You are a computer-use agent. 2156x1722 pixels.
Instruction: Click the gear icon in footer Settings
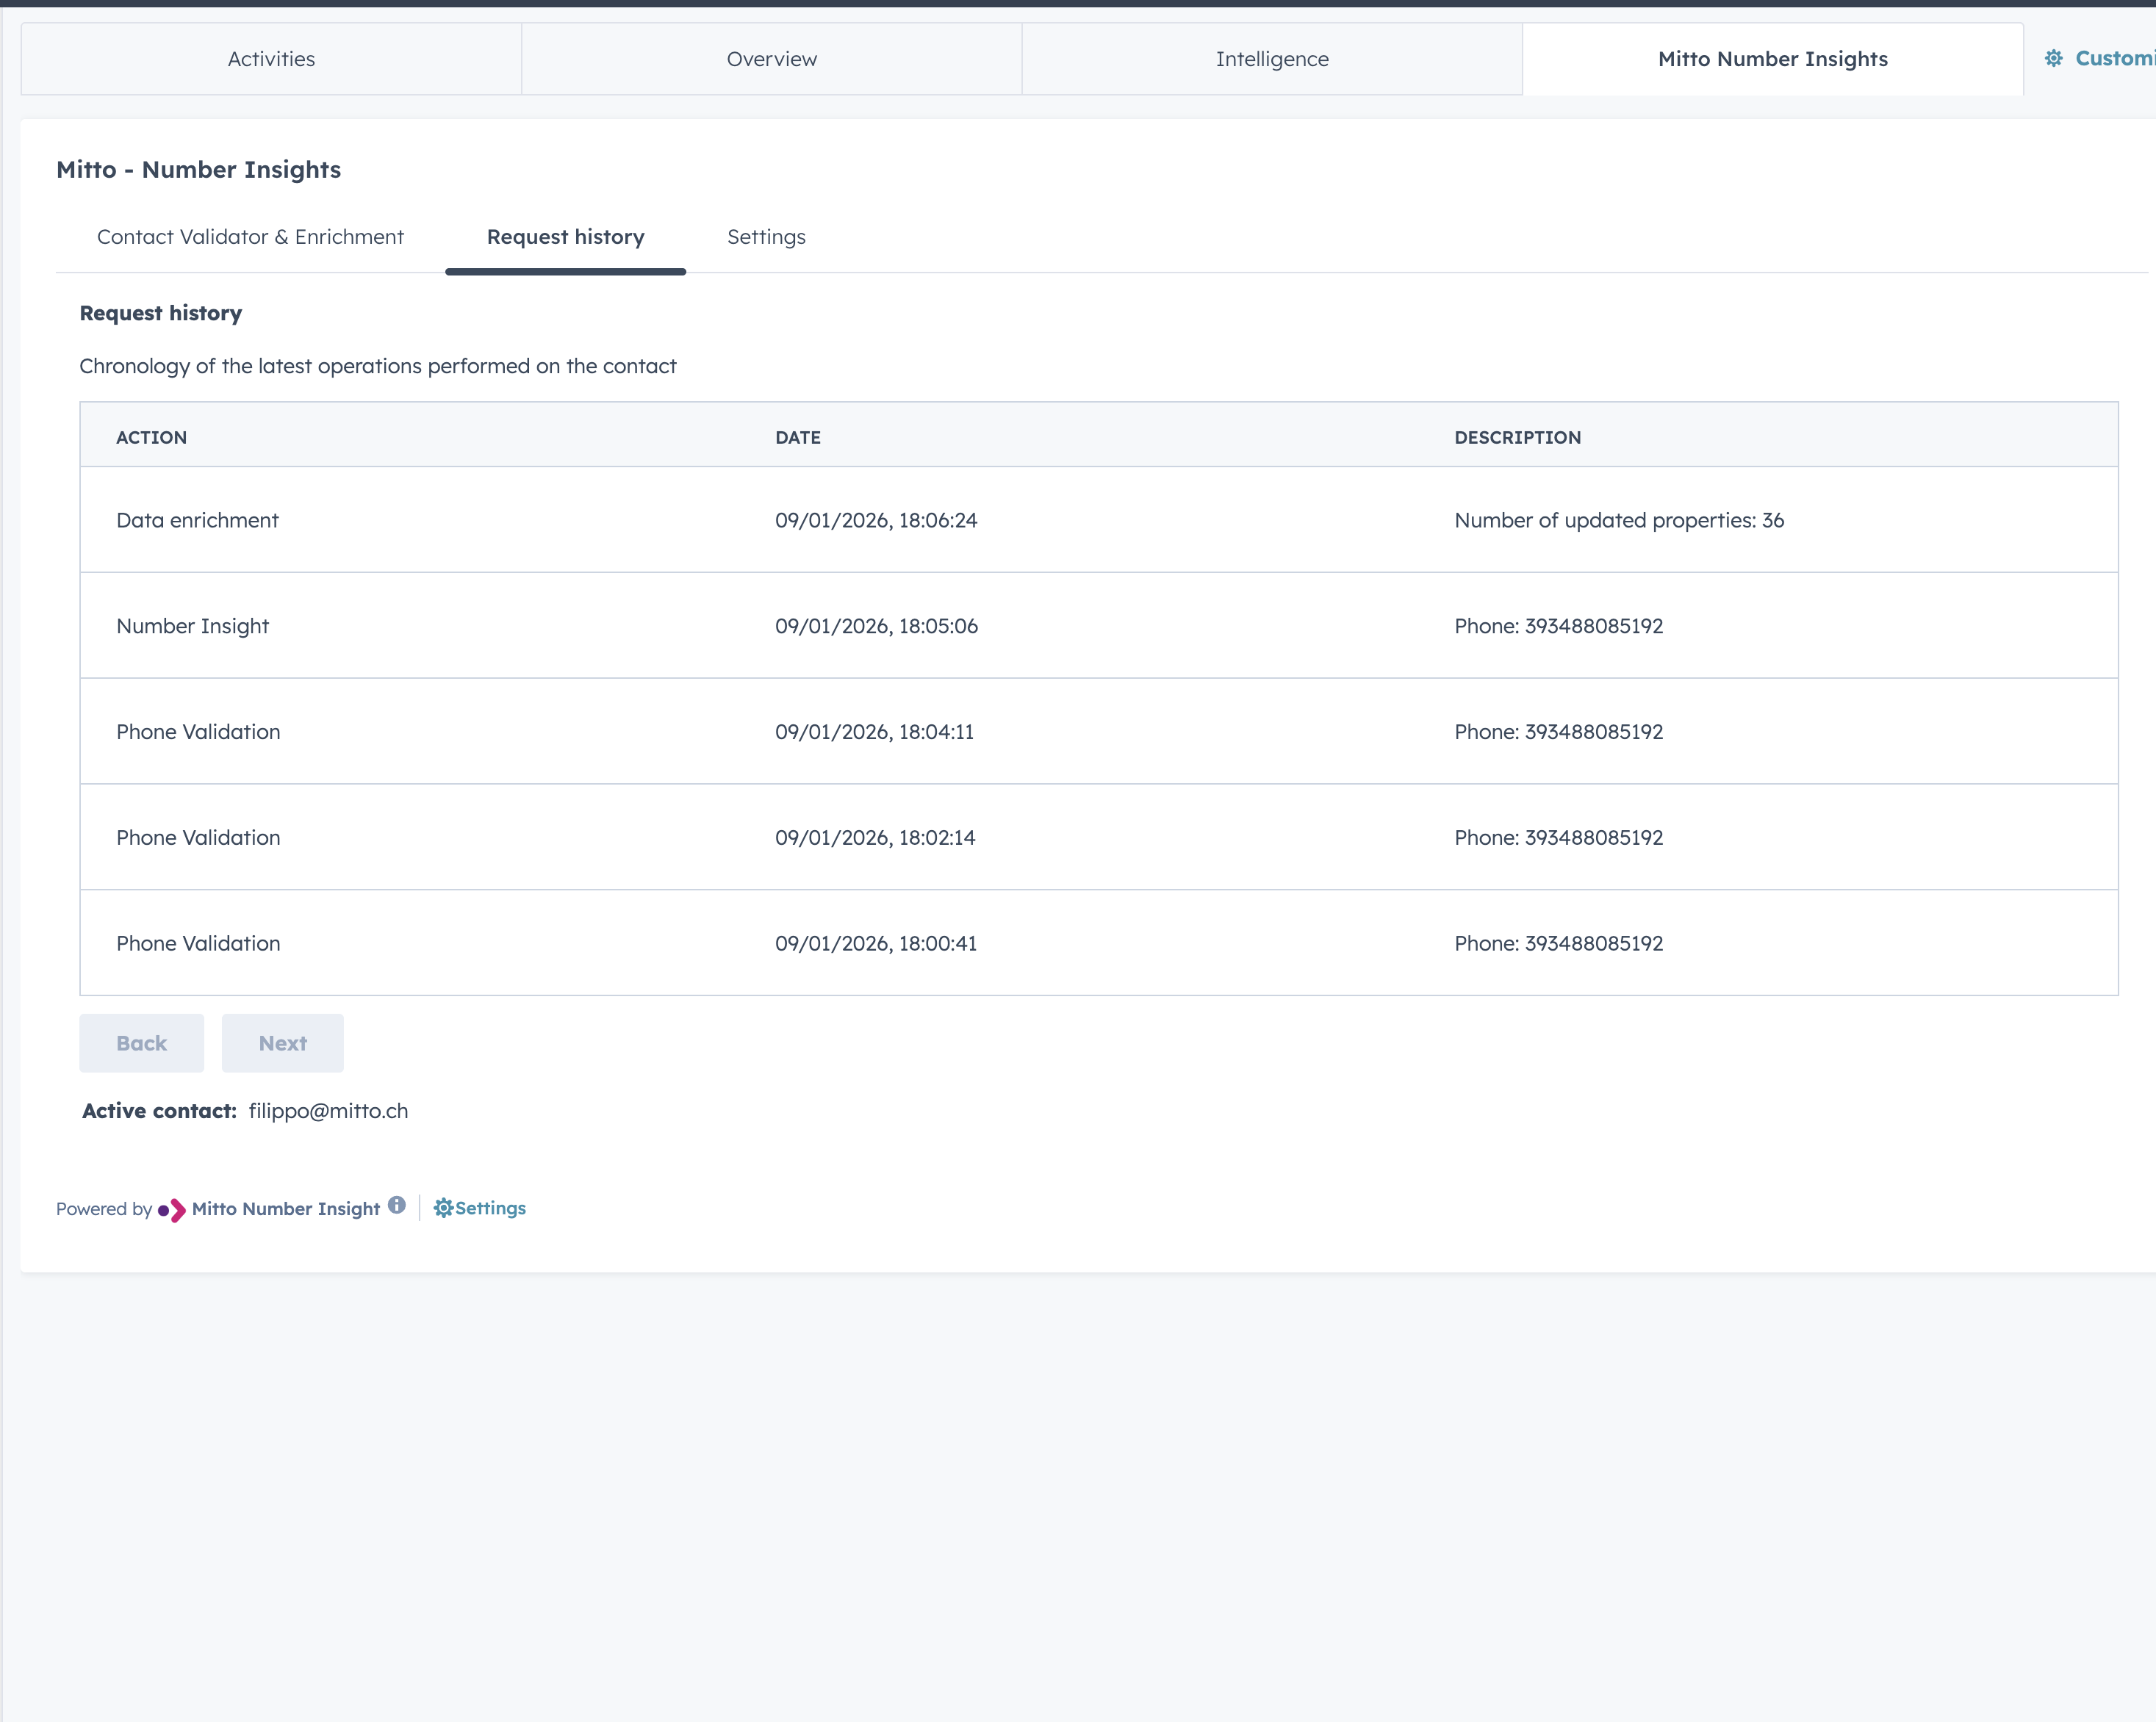click(443, 1208)
